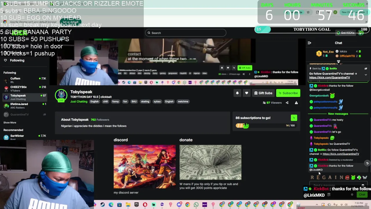Click the funny tag
Image resolution: width=371 pixels, height=209 pixels.
coord(115,102)
